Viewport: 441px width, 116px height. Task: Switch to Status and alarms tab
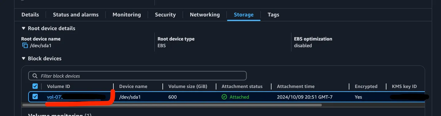click(x=76, y=15)
